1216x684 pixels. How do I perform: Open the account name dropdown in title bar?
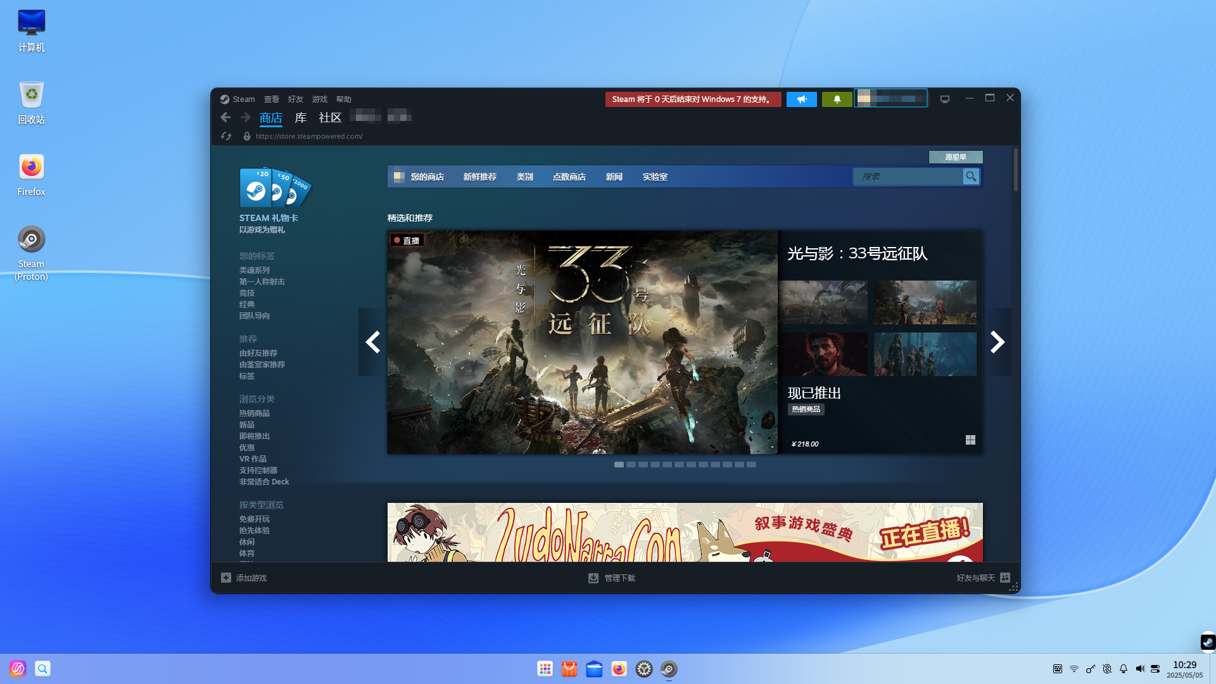point(891,99)
